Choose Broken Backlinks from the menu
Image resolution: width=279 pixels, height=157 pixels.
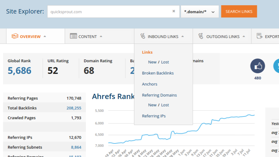pyautogui.click(x=158, y=73)
